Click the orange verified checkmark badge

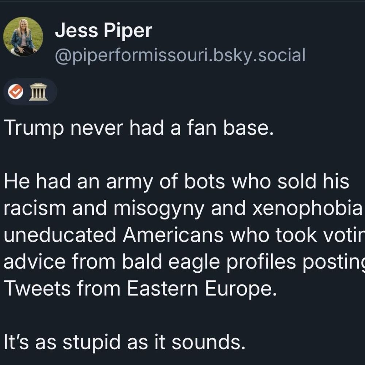pyautogui.click(x=15, y=92)
